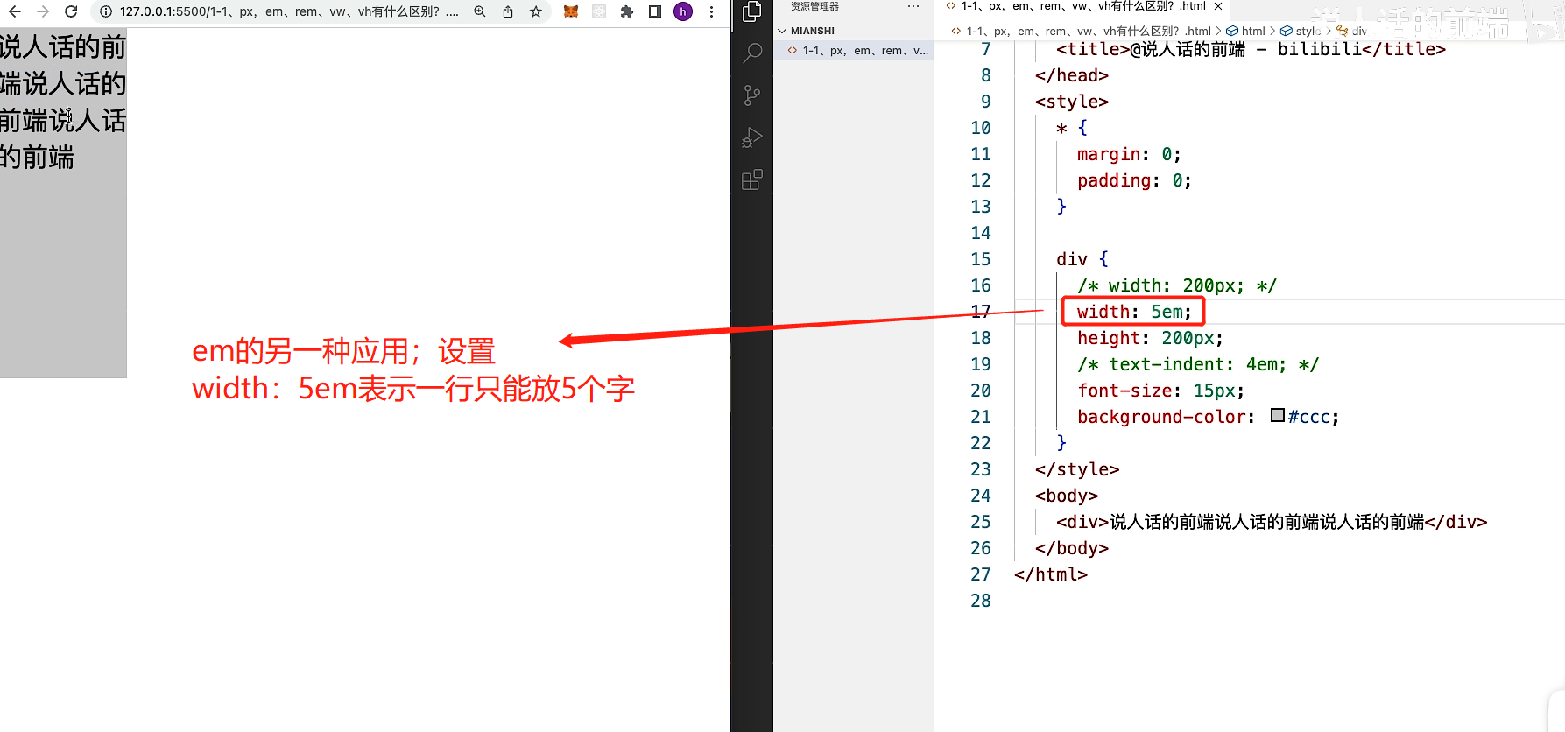Click the closing </html> tag
Viewport: 1565px width, 732px height.
(x=1051, y=574)
